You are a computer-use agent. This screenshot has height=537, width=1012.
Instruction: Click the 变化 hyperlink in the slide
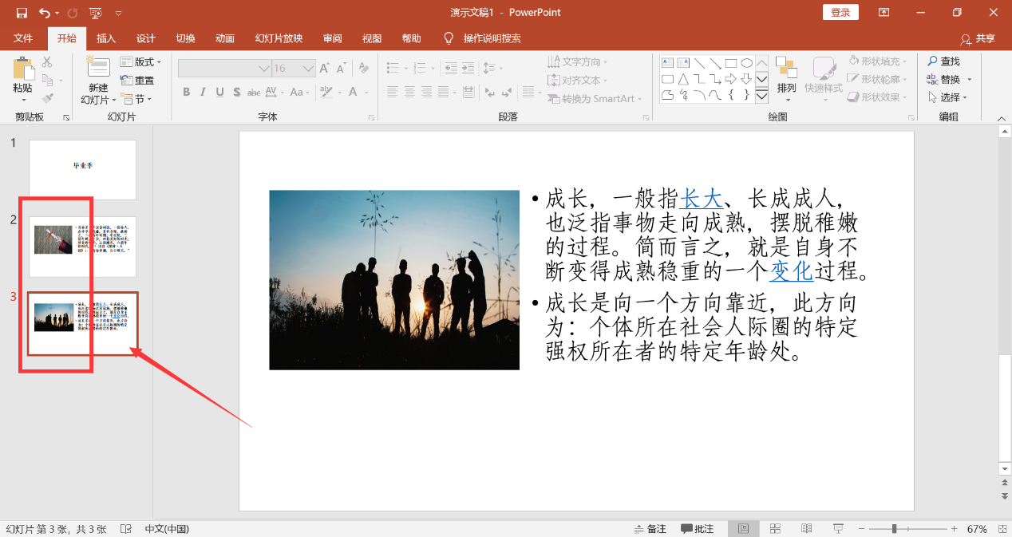(x=791, y=271)
